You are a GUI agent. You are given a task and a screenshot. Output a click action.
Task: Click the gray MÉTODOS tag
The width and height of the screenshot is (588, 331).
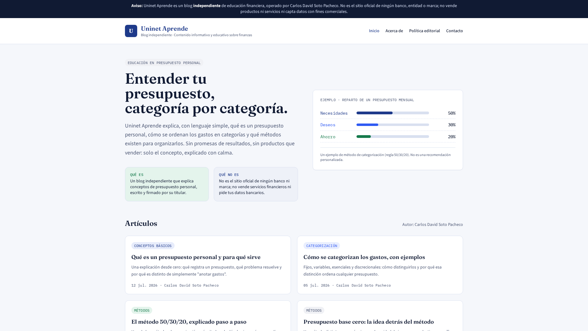(x=314, y=310)
